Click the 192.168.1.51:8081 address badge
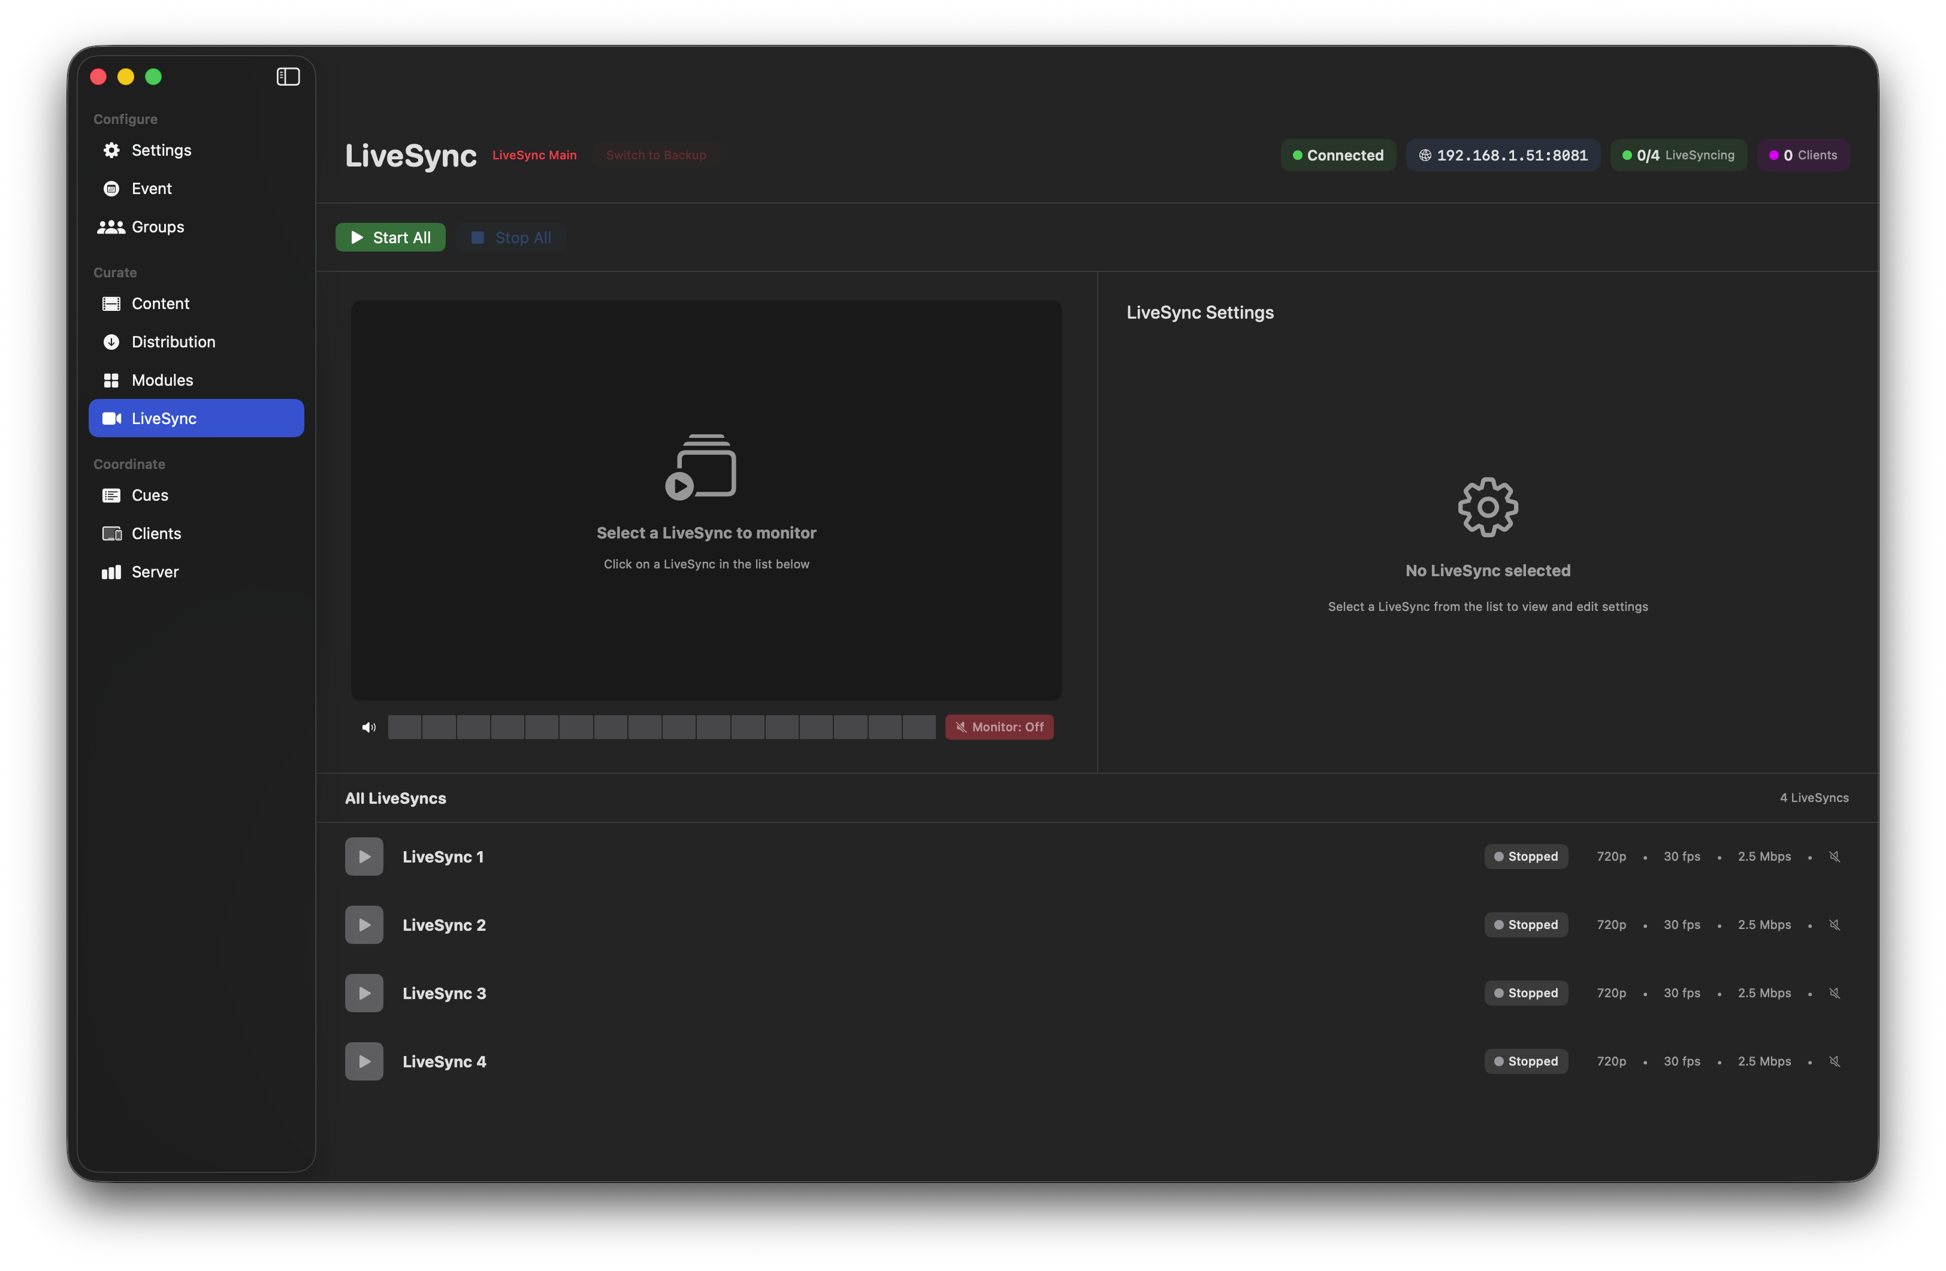1946x1271 pixels. pos(1503,155)
